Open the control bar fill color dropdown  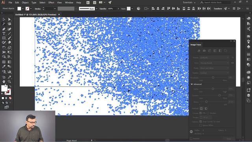pos(23,9)
